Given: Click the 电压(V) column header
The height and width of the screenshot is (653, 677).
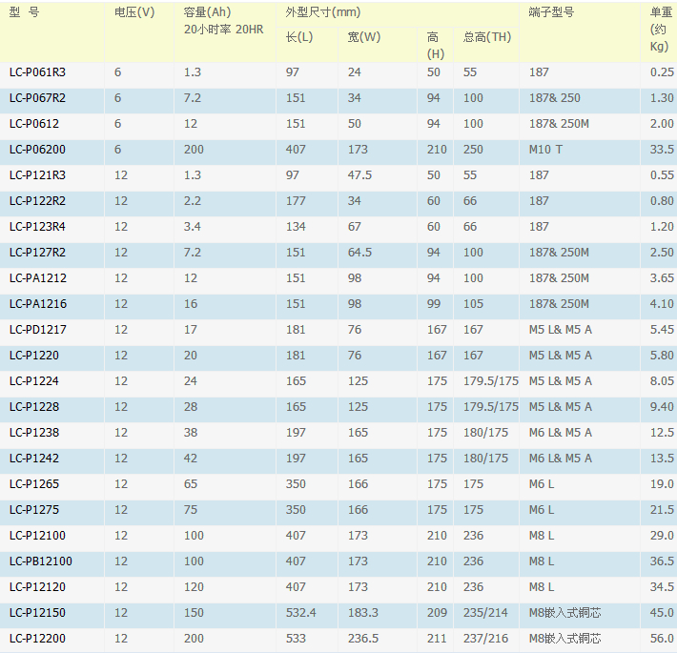Looking at the screenshot, I should click(134, 12).
